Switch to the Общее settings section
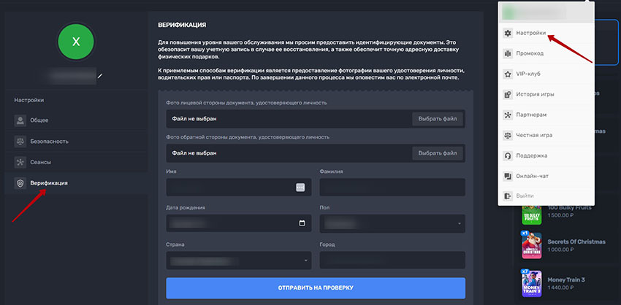 76,120
